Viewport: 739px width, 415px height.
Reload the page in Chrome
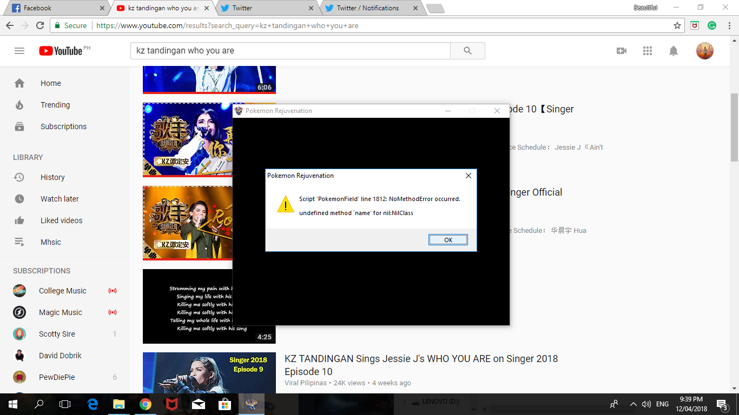[40, 25]
